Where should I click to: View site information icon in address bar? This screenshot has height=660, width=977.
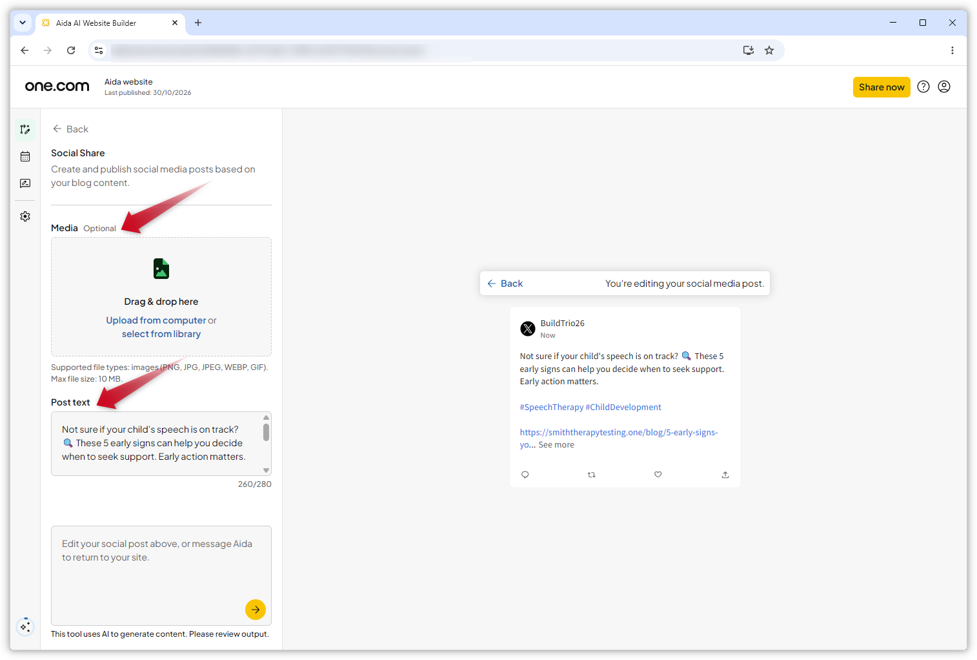99,50
